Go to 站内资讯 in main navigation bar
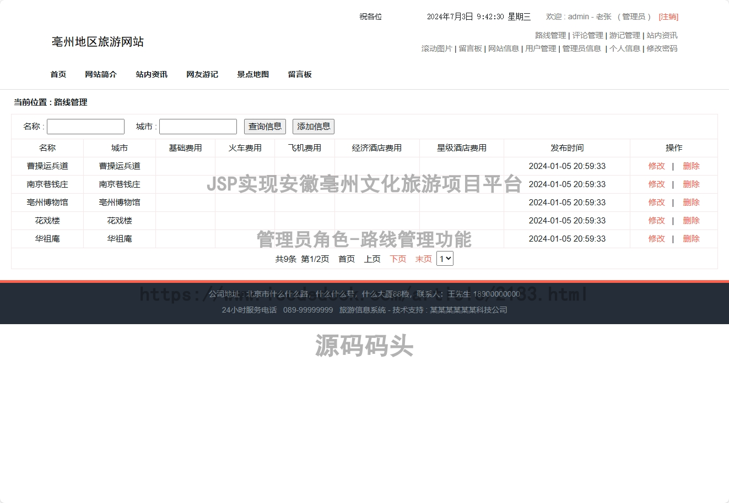This screenshot has height=503, width=729. point(152,74)
